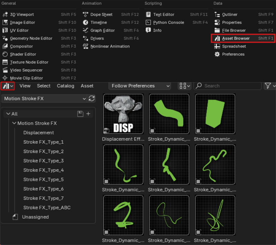Open the Motion Stroke FX library dropdown
Image resolution: width=276 pixels, height=245 pixels.
pyautogui.click(x=45, y=99)
